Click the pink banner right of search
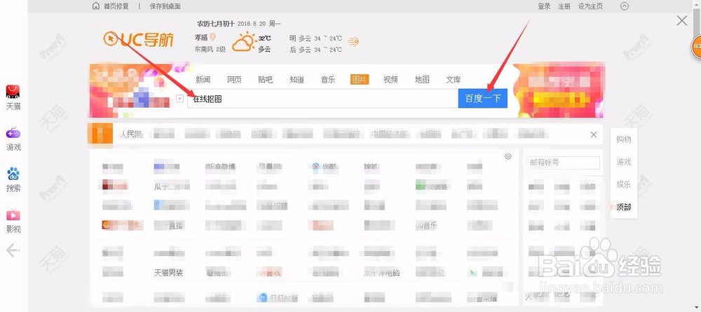Viewport: 701px width, 312px height. [559, 91]
